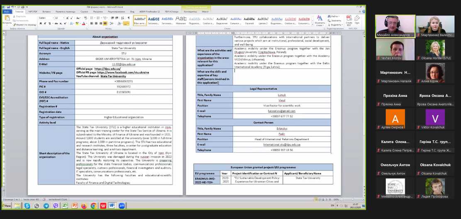Click the font color red swatch button

(x=83, y=24)
